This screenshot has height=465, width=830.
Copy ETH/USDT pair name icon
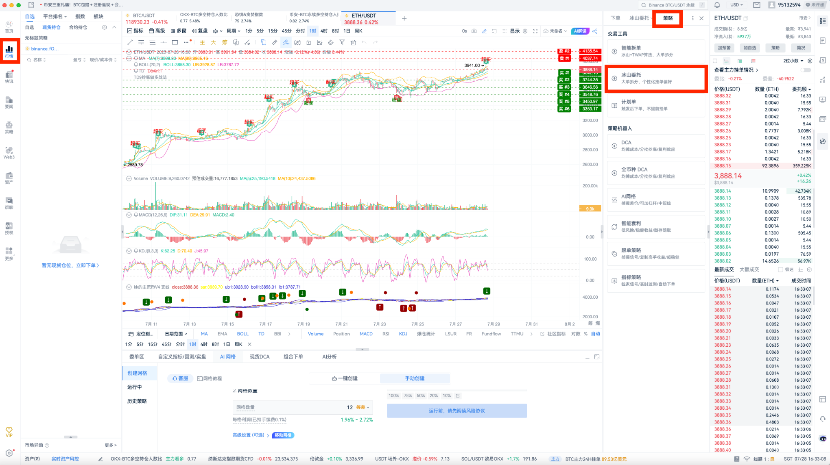pyautogui.click(x=746, y=18)
